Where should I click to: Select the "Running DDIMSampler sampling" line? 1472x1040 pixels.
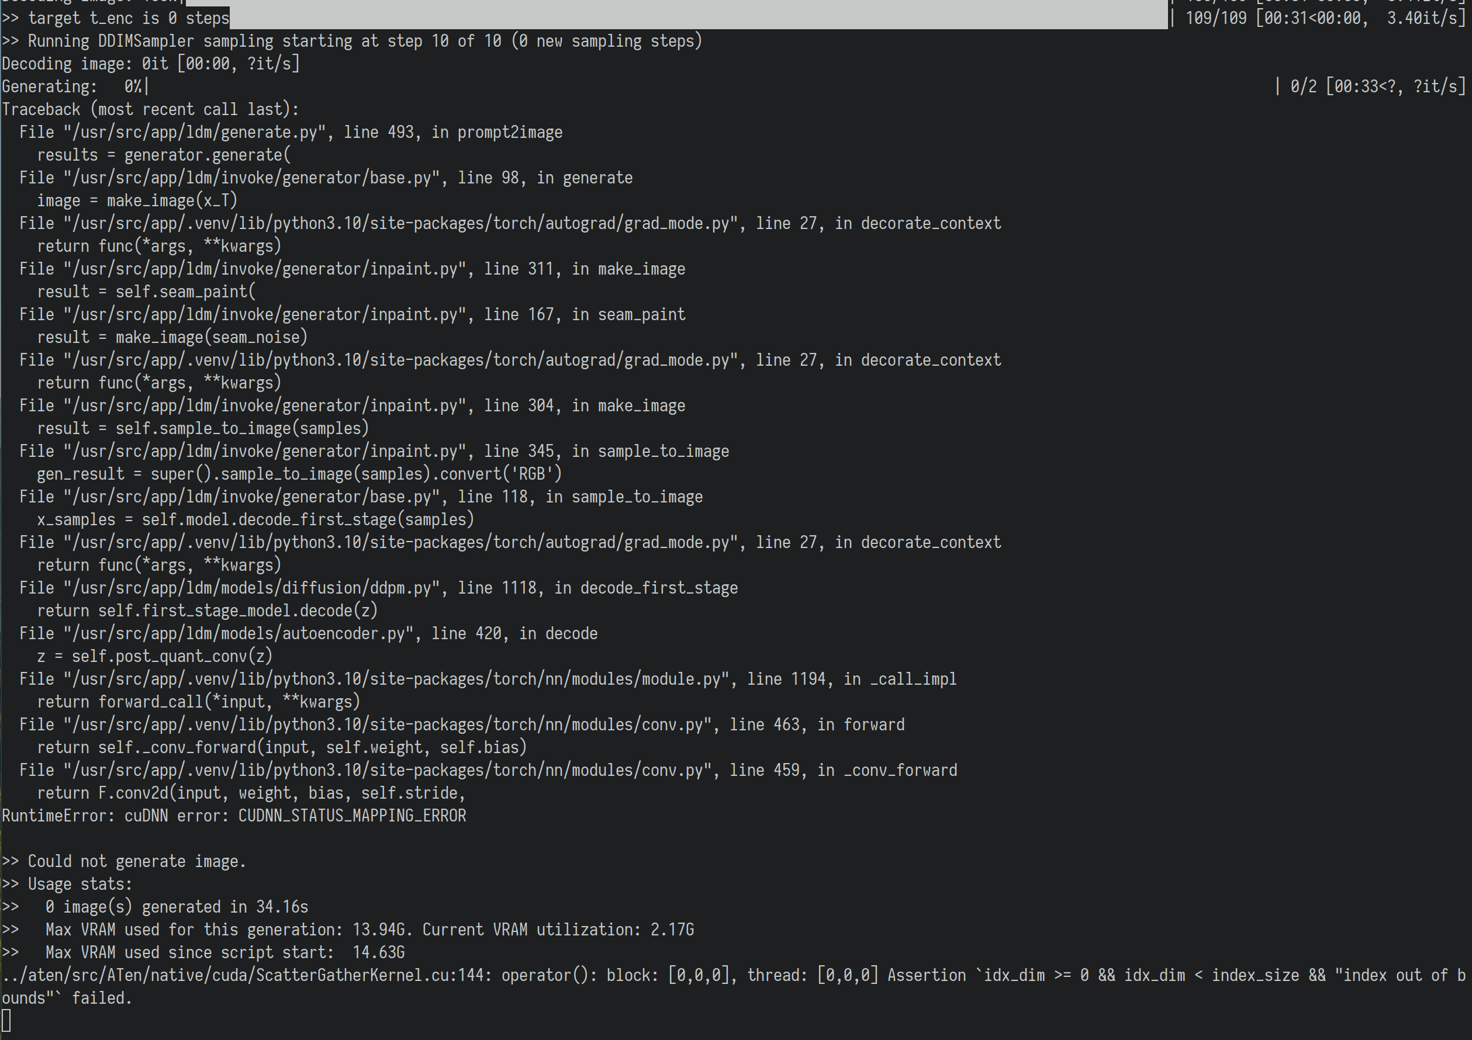coord(352,41)
